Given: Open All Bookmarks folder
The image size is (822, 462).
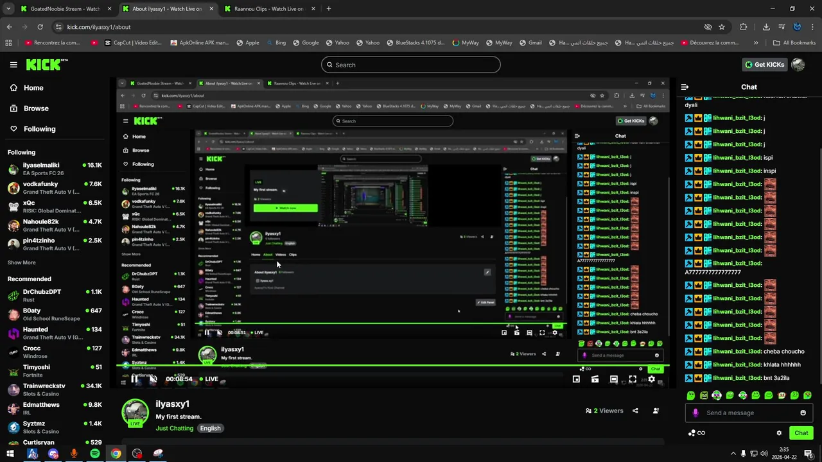Looking at the screenshot, I should tap(794, 43).
